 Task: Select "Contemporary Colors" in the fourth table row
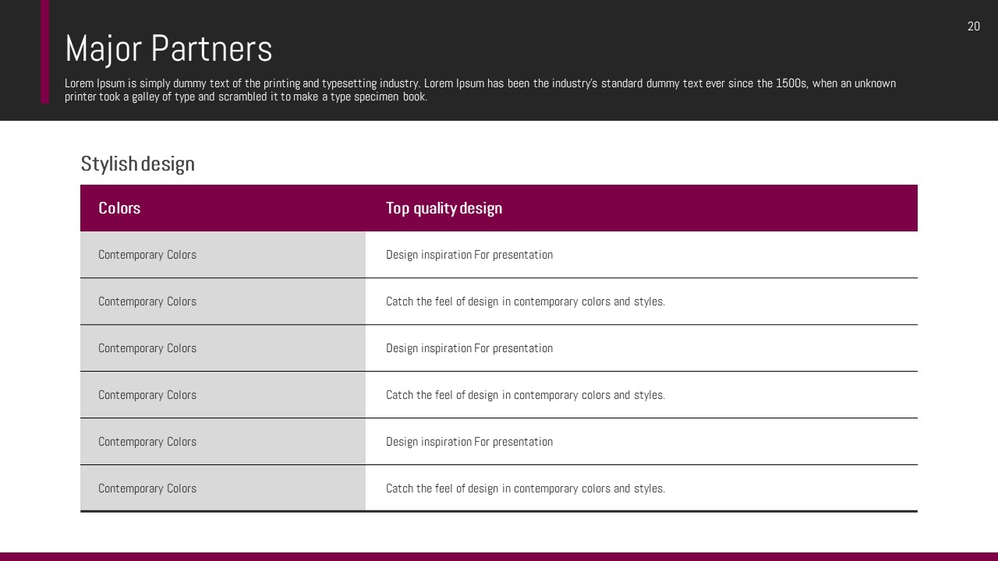click(147, 395)
